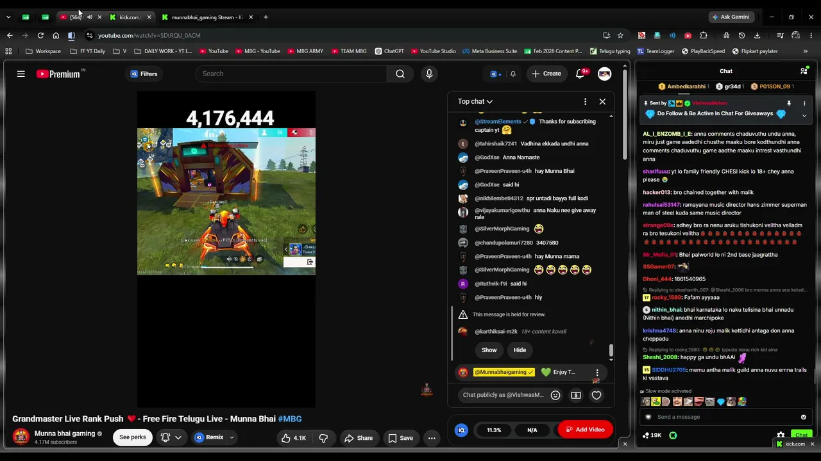Show more bookmarks with the overflow chevron
The width and height of the screenshot is (821, 461).
point(806,51)
